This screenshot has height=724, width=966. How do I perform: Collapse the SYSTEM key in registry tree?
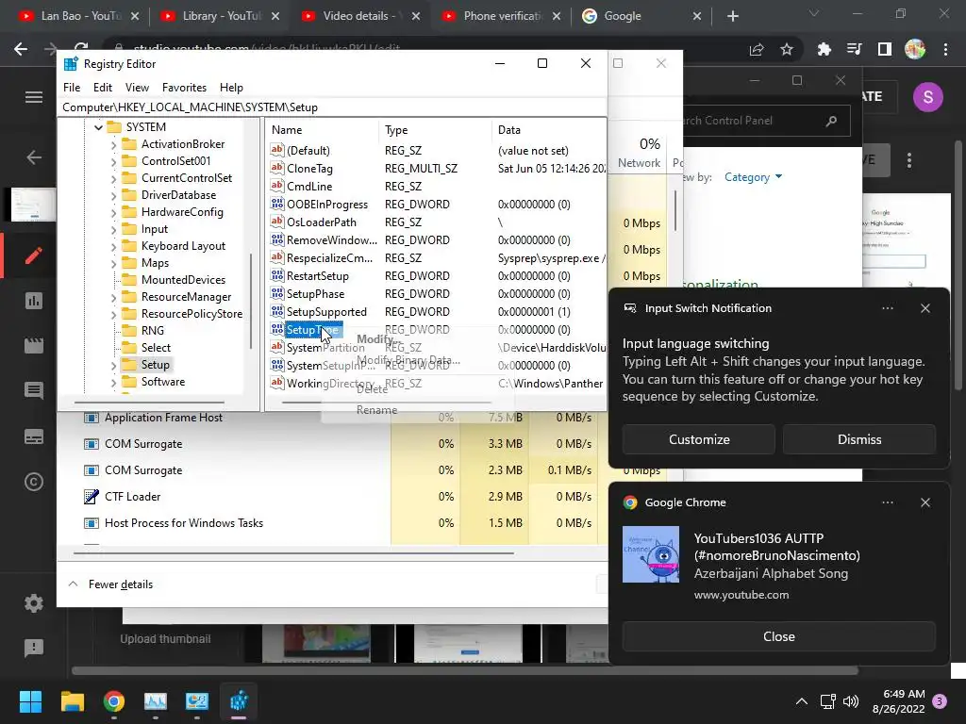click(x=98, y=127)
